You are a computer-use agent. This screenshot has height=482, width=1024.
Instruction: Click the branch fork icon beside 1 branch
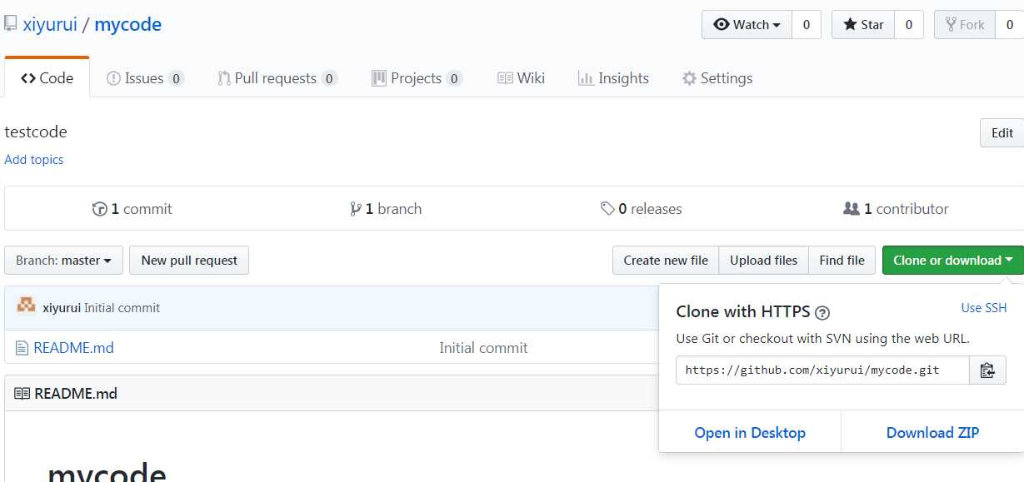[x=356, y=209]
